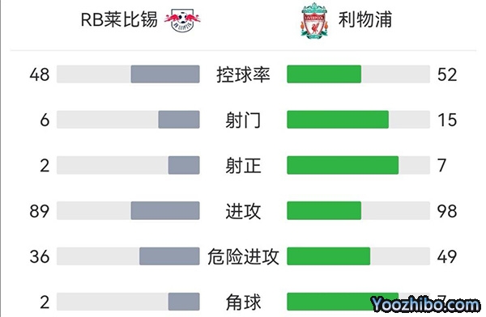Click Leipzig's gray 射正 bar

click(184, 165)
